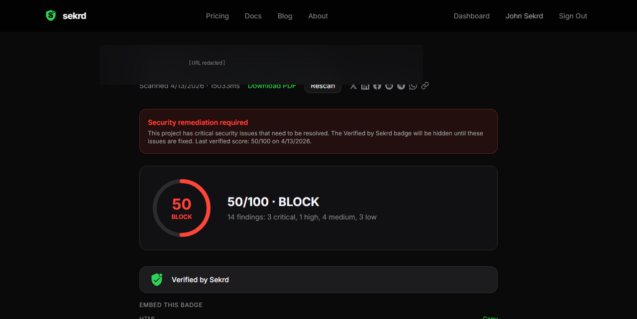Share the report on X
The height and width of the screenshot is (319, 637).
click(353, 85)
